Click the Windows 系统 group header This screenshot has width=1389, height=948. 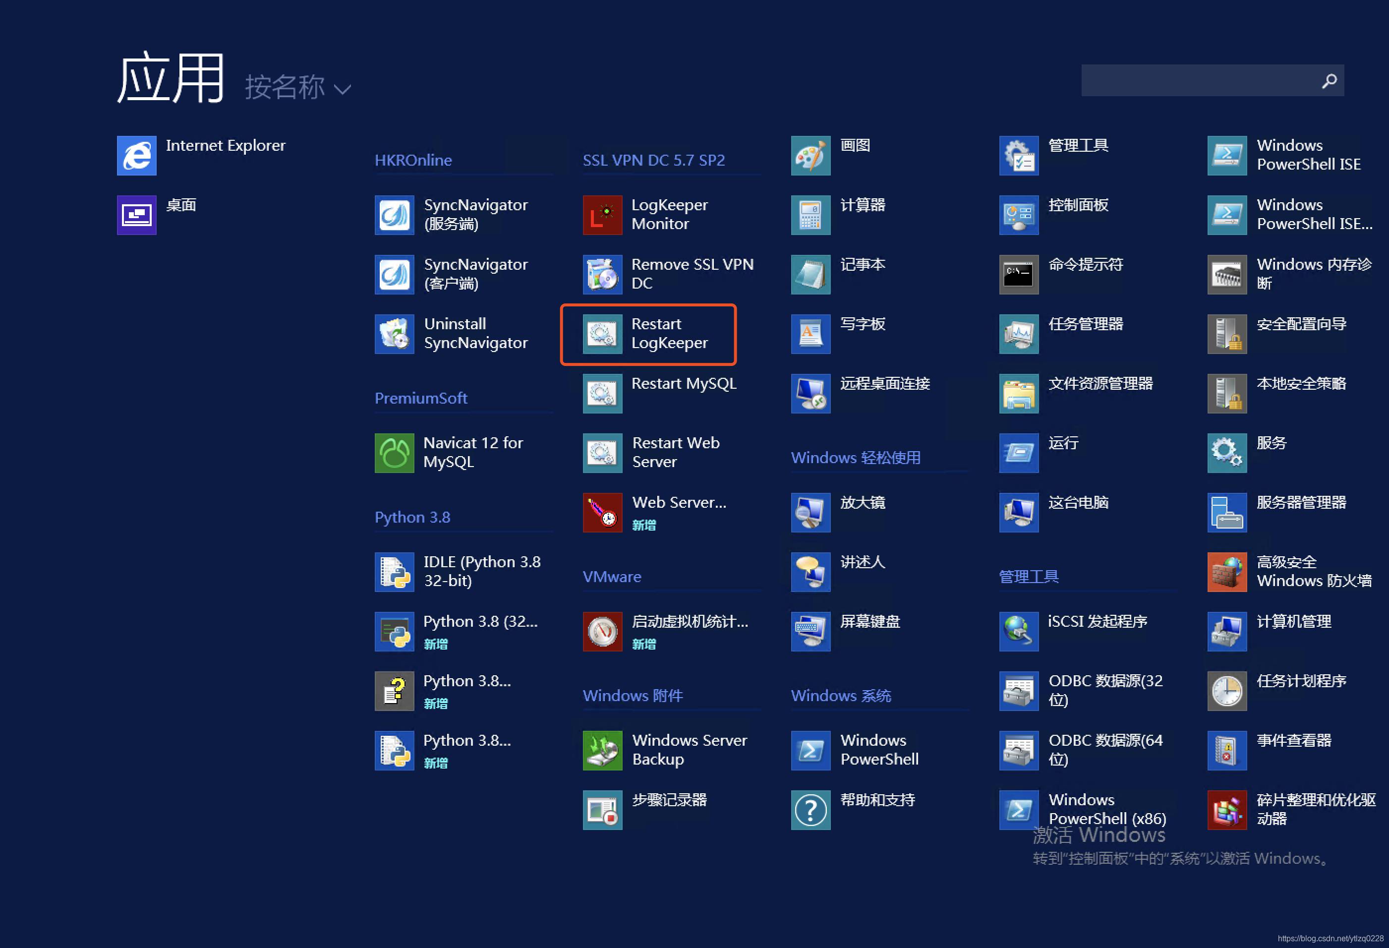pos(841,696)
